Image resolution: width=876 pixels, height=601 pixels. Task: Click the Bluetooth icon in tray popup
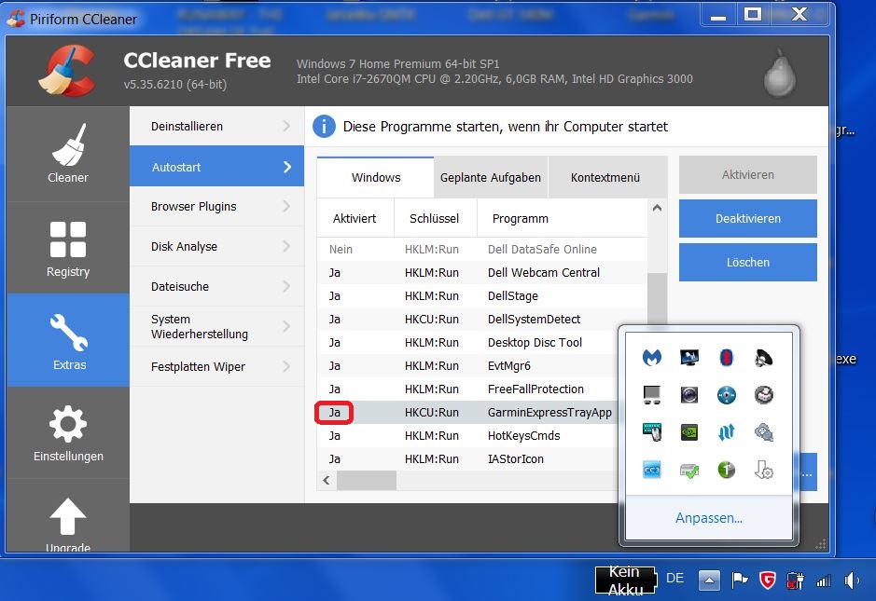click(x=727, y=357)
